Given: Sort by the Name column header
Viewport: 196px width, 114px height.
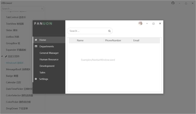Looking at the screenshot, I should tap(80, 40).
